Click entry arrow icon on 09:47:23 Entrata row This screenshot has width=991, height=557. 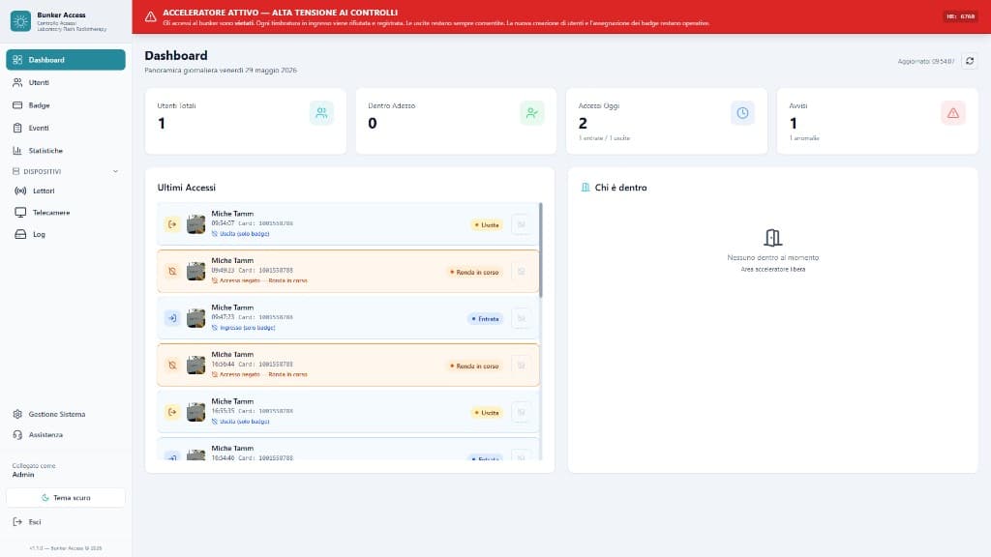tap(172, 318)
